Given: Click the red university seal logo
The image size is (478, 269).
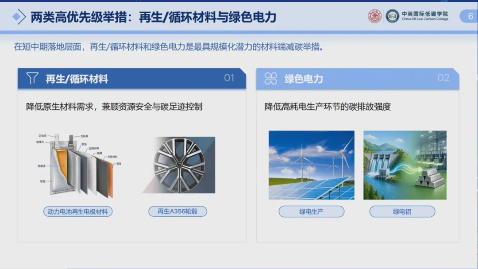Looking at the screenshot, I should point(374,16).
